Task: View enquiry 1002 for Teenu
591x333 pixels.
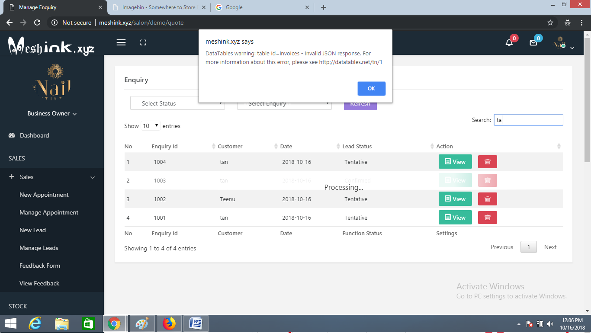Action: 455,199
